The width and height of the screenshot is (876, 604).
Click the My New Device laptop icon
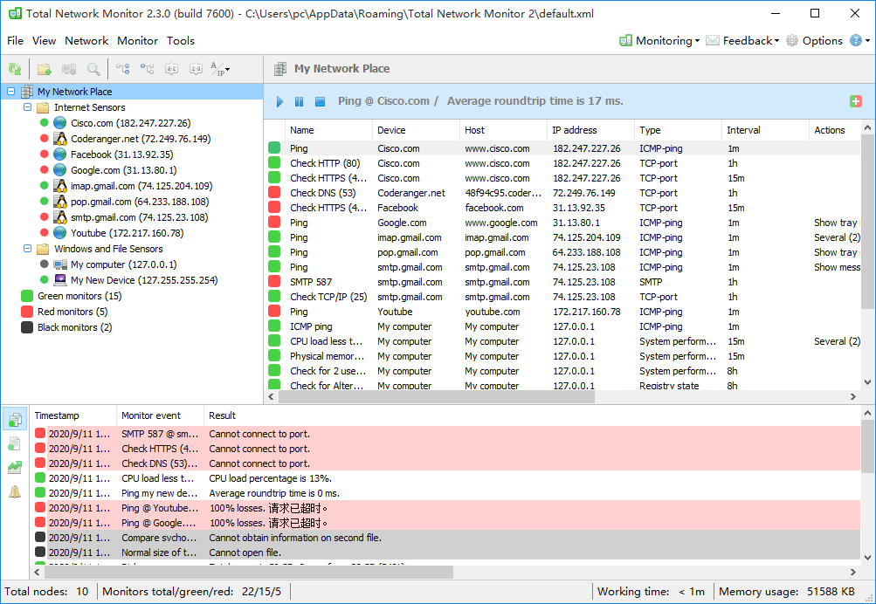point(59,280)
